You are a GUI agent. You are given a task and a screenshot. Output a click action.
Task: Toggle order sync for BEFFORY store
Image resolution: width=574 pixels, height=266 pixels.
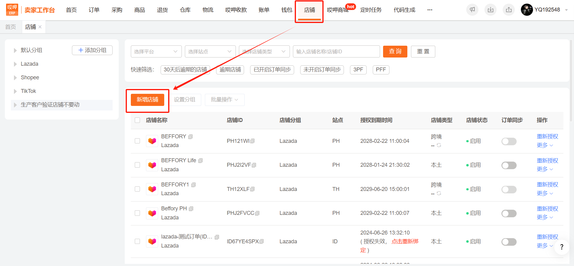tap(509, 141)
